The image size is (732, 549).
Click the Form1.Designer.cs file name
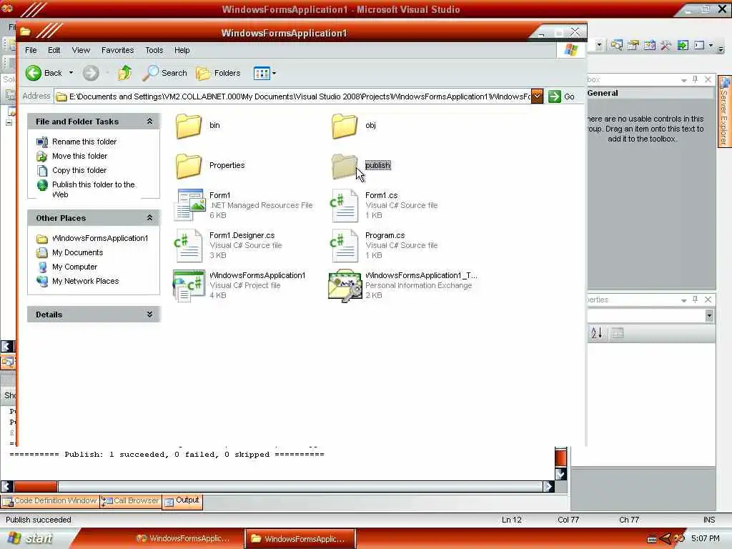[242, 235]
